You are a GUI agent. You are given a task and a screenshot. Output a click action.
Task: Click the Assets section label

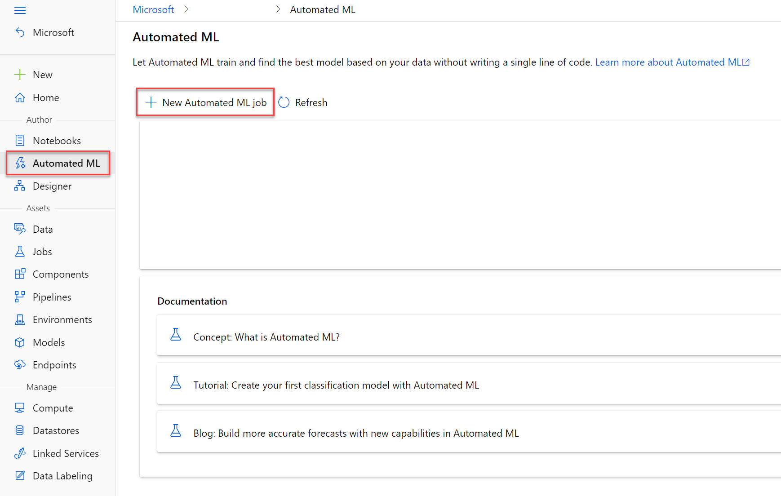point(38,208)
